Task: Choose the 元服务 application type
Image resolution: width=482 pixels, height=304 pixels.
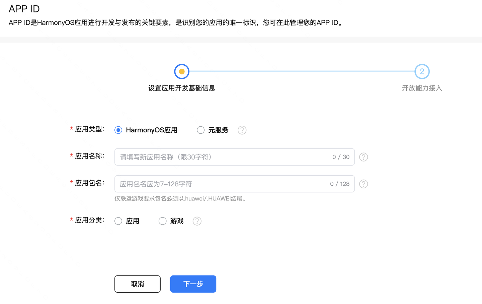Action: (x=200, y=130)
